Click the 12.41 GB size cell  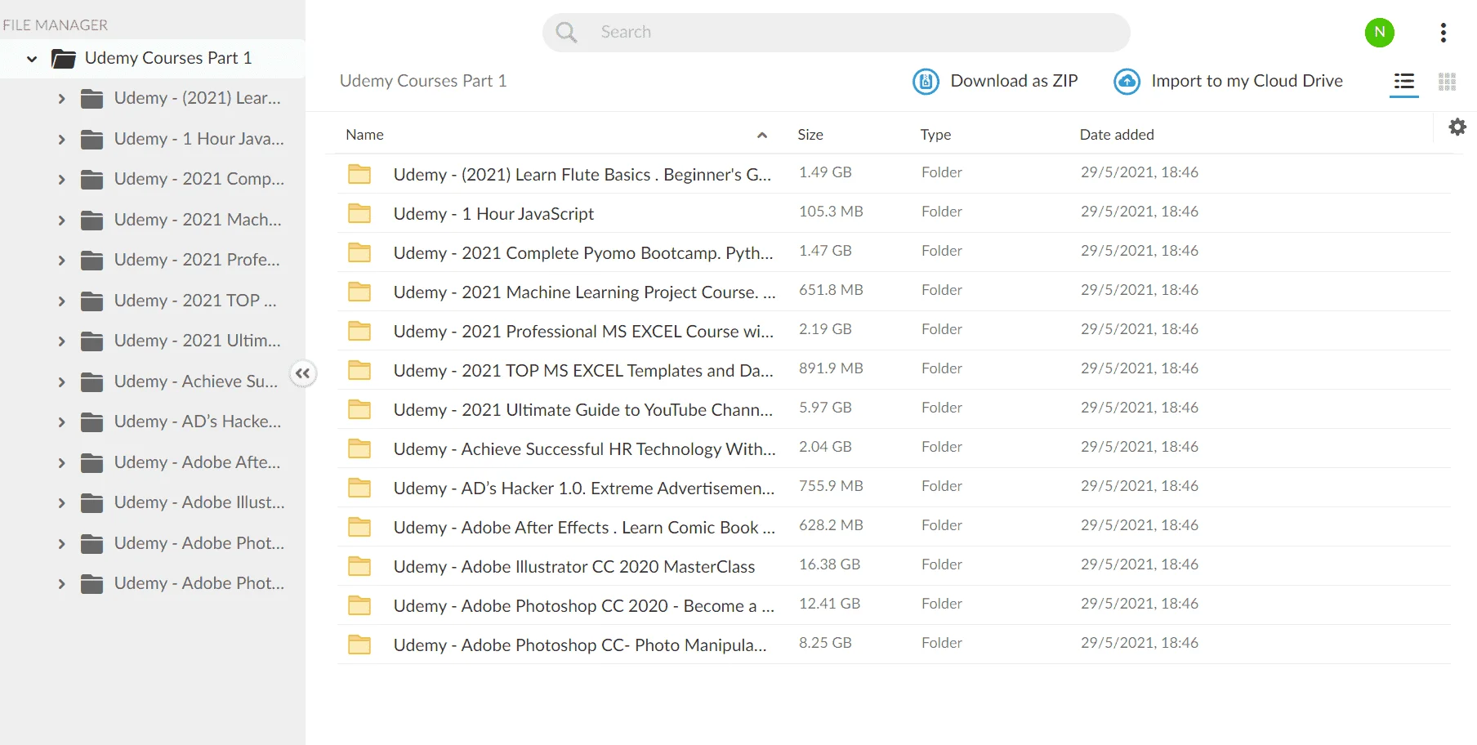pos(829,604)
